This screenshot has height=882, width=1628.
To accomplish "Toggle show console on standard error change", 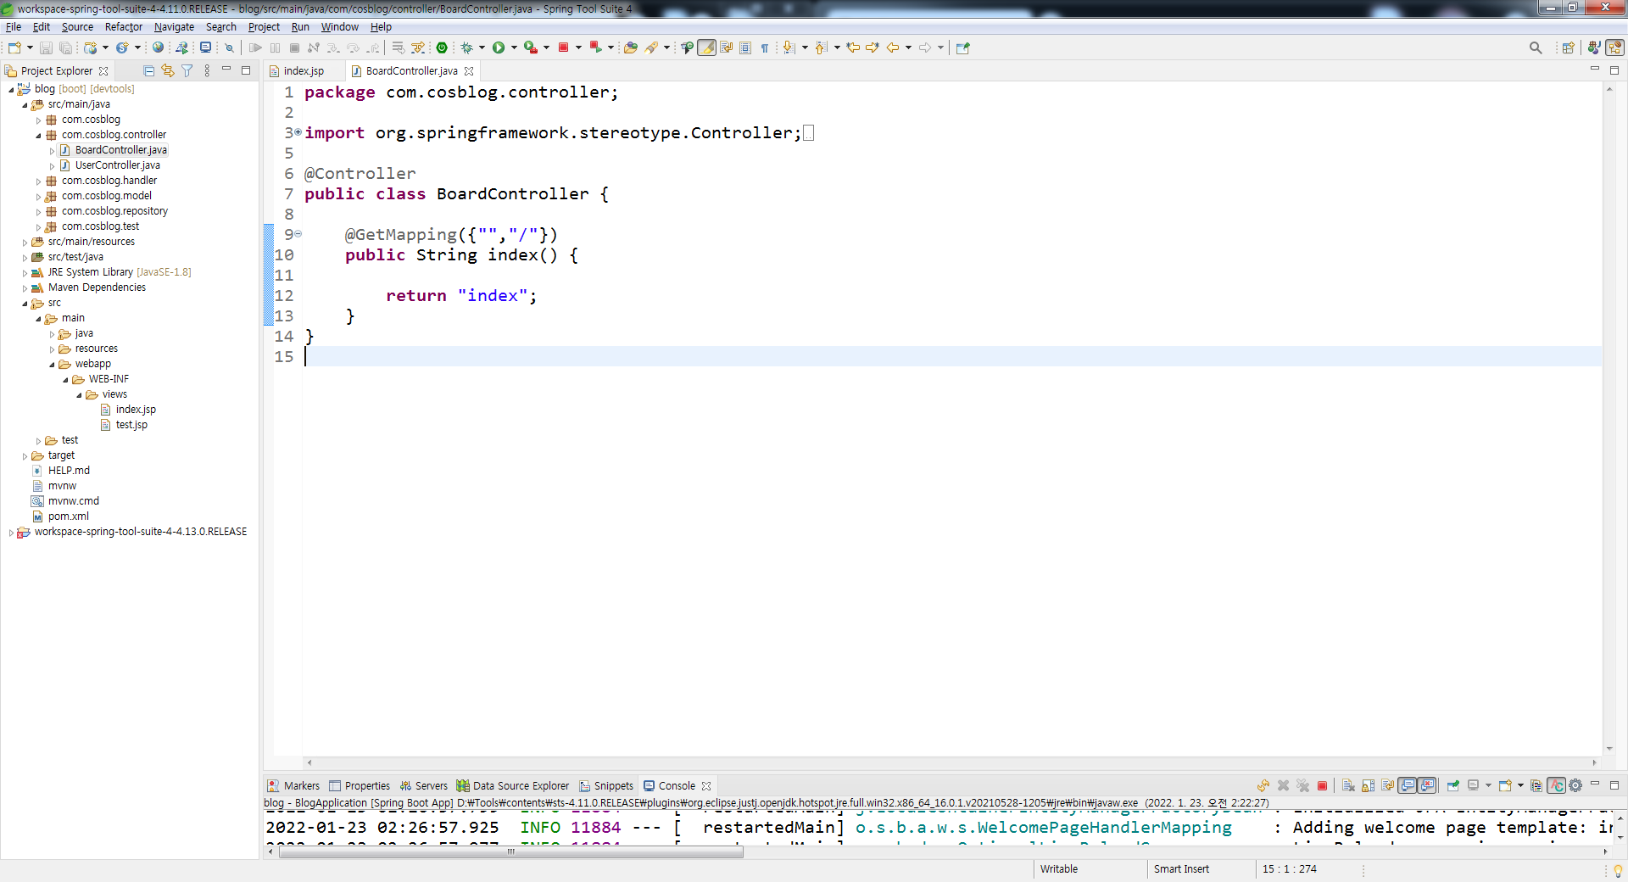I will tap(1427, 785).
